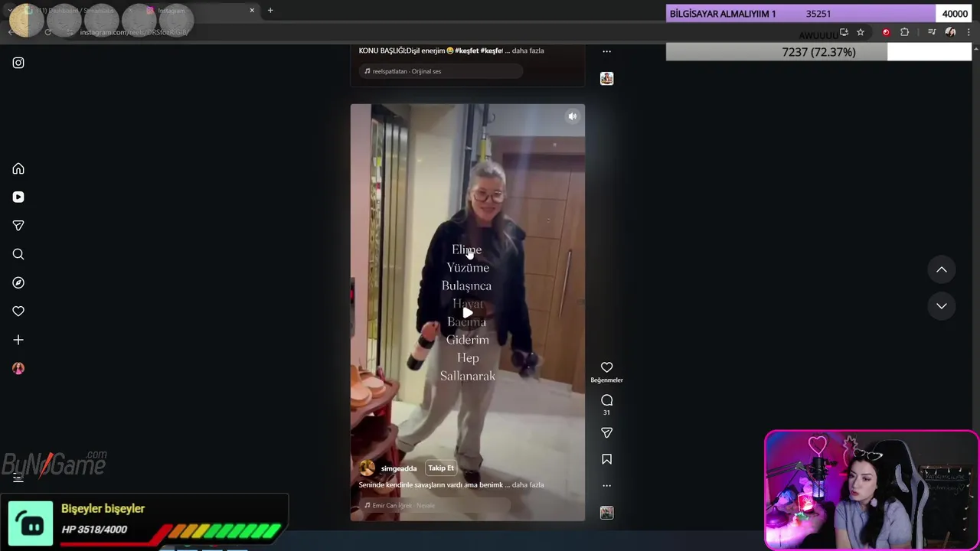Open the profile avatar in the sidebar
This screenshot has height=551, width=980.
point(18,368)
